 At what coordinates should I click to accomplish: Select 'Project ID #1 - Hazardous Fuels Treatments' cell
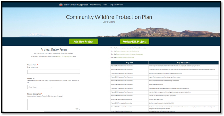129,66
